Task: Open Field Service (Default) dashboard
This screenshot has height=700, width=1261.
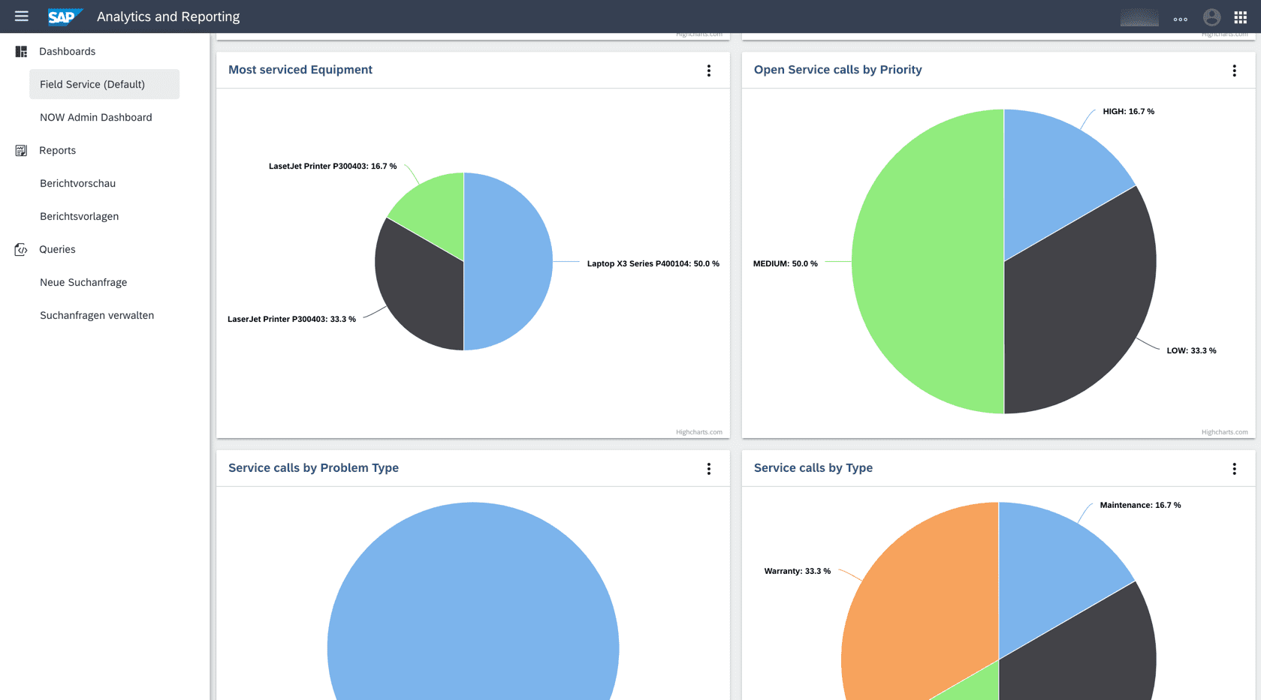Action: 104,84
